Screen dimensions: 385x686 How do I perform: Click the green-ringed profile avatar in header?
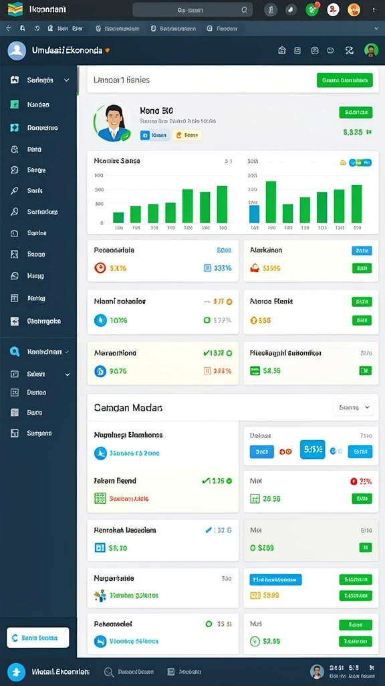tap(371, 50)
